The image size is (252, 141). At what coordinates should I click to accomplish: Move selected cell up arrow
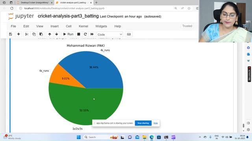click(x=50, y=34)
